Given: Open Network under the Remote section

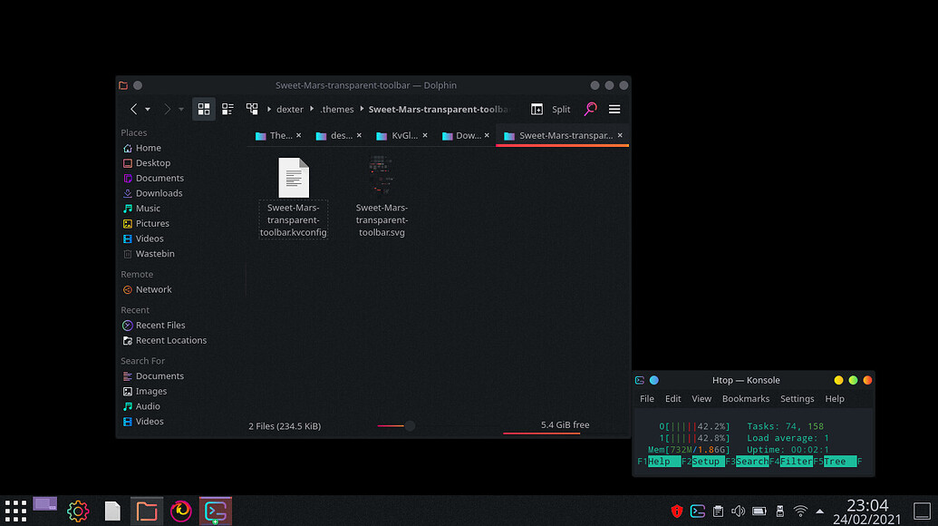Looking at the screenshot, I should point(152,288).
